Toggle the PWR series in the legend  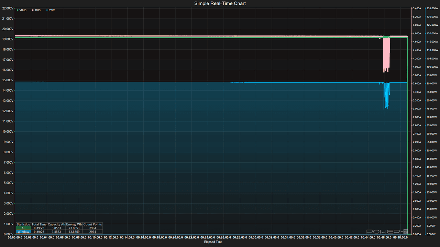pos(51,10)
